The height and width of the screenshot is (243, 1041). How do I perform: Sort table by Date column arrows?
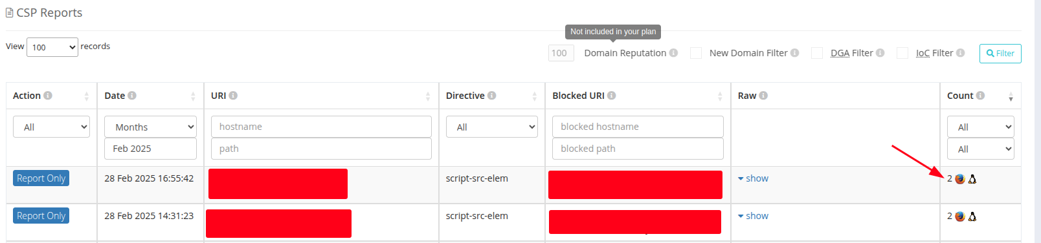point(193,96)
